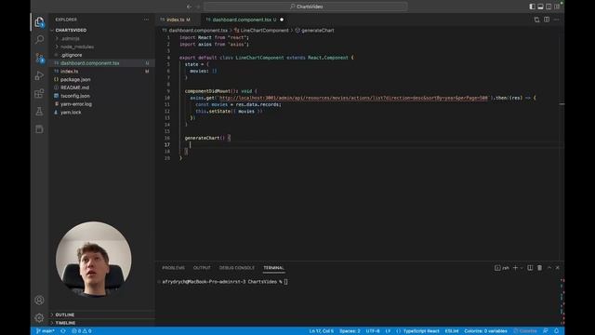This screenshot has width=595, height=335.
Task: Open the customize layout icon
Action: 557,7
